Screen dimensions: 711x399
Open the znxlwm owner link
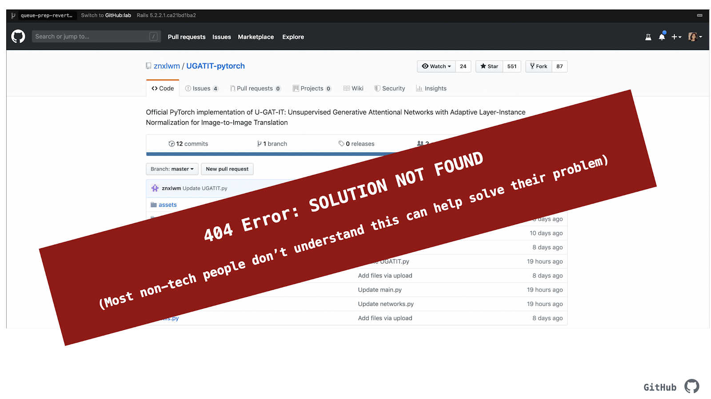coord(167,66)
